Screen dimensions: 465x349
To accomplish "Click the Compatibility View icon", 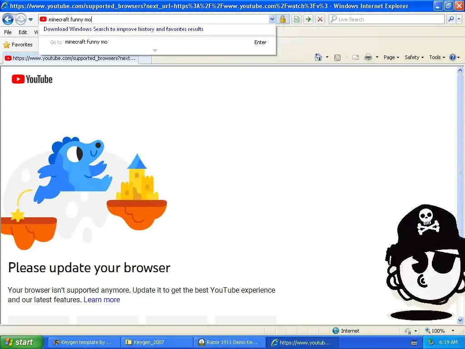I will coord(297,19).
